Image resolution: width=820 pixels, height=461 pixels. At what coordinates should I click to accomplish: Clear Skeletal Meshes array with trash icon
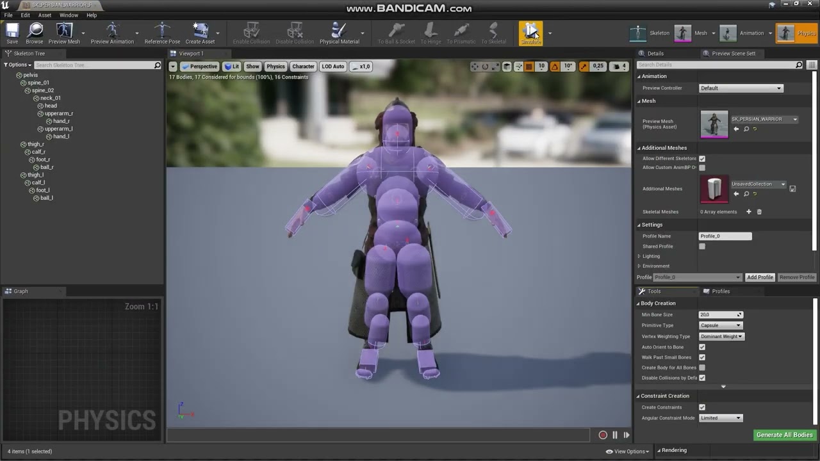coord(759,212)
